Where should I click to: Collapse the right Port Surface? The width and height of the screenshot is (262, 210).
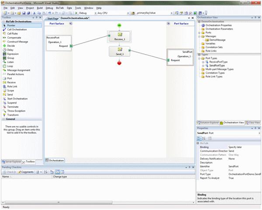168,24
